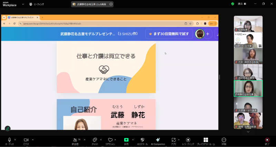Select the @新潟 participant video tile
The image size is (276, 147).
tap(248, 120)
